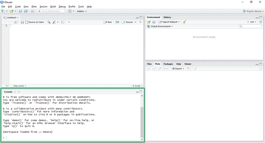Refresh the Plots pane
265x143 pixels.
(261, 69)
